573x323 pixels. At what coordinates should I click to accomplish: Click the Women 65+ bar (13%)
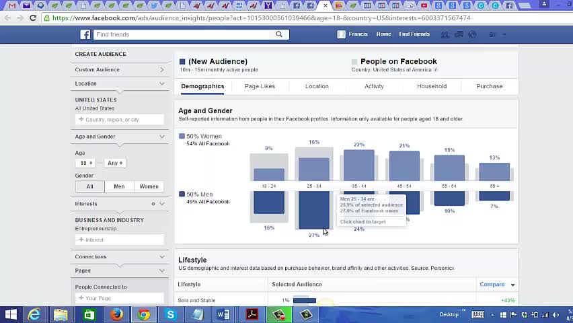(494, 172)
